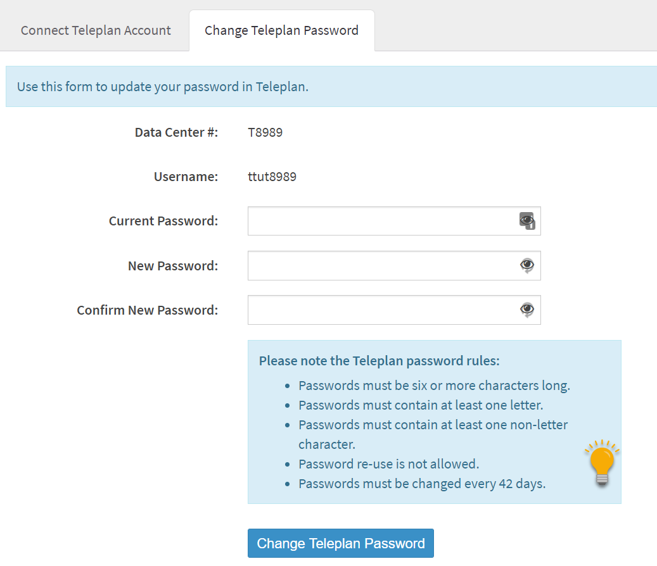
Task: Click the 'New Password:' label
Action: click(x=173, y=266)
